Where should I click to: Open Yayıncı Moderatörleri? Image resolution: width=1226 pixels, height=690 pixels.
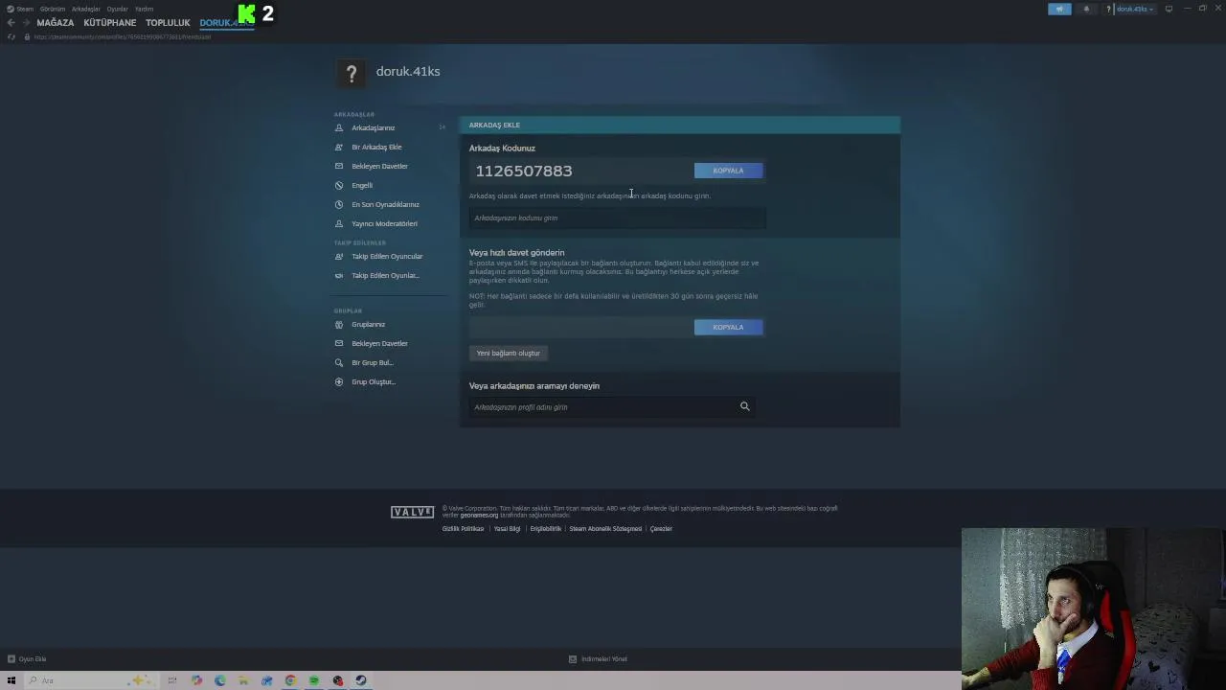[384, 223]
